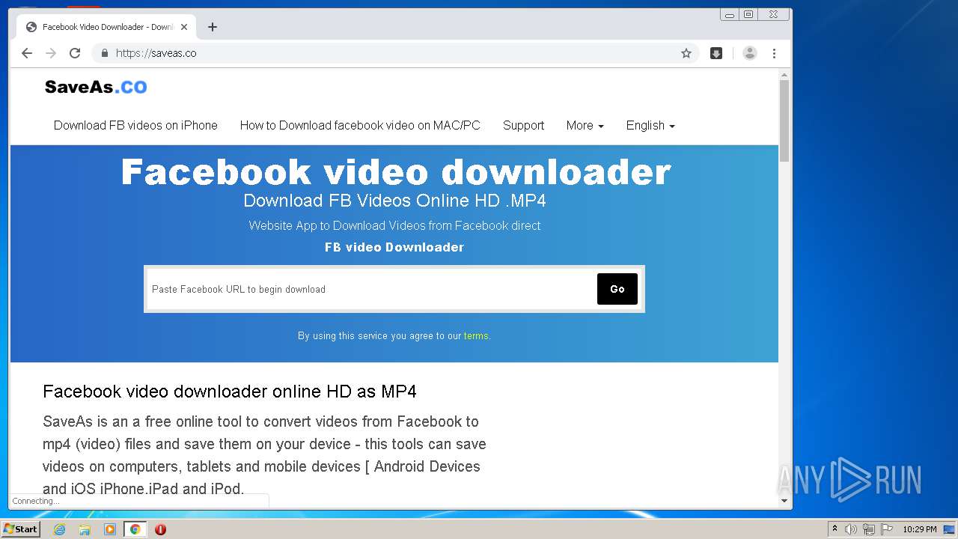
Task: Open Download FB videos on iPhone
Action: coord(135,126)
